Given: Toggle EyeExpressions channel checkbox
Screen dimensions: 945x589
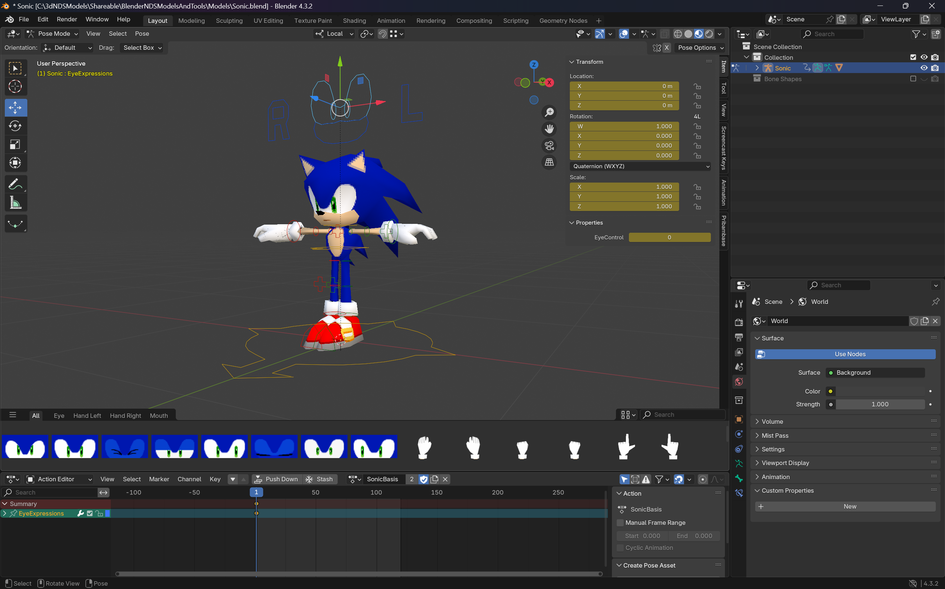Looking at the screenshot, I should coord(90,513).
